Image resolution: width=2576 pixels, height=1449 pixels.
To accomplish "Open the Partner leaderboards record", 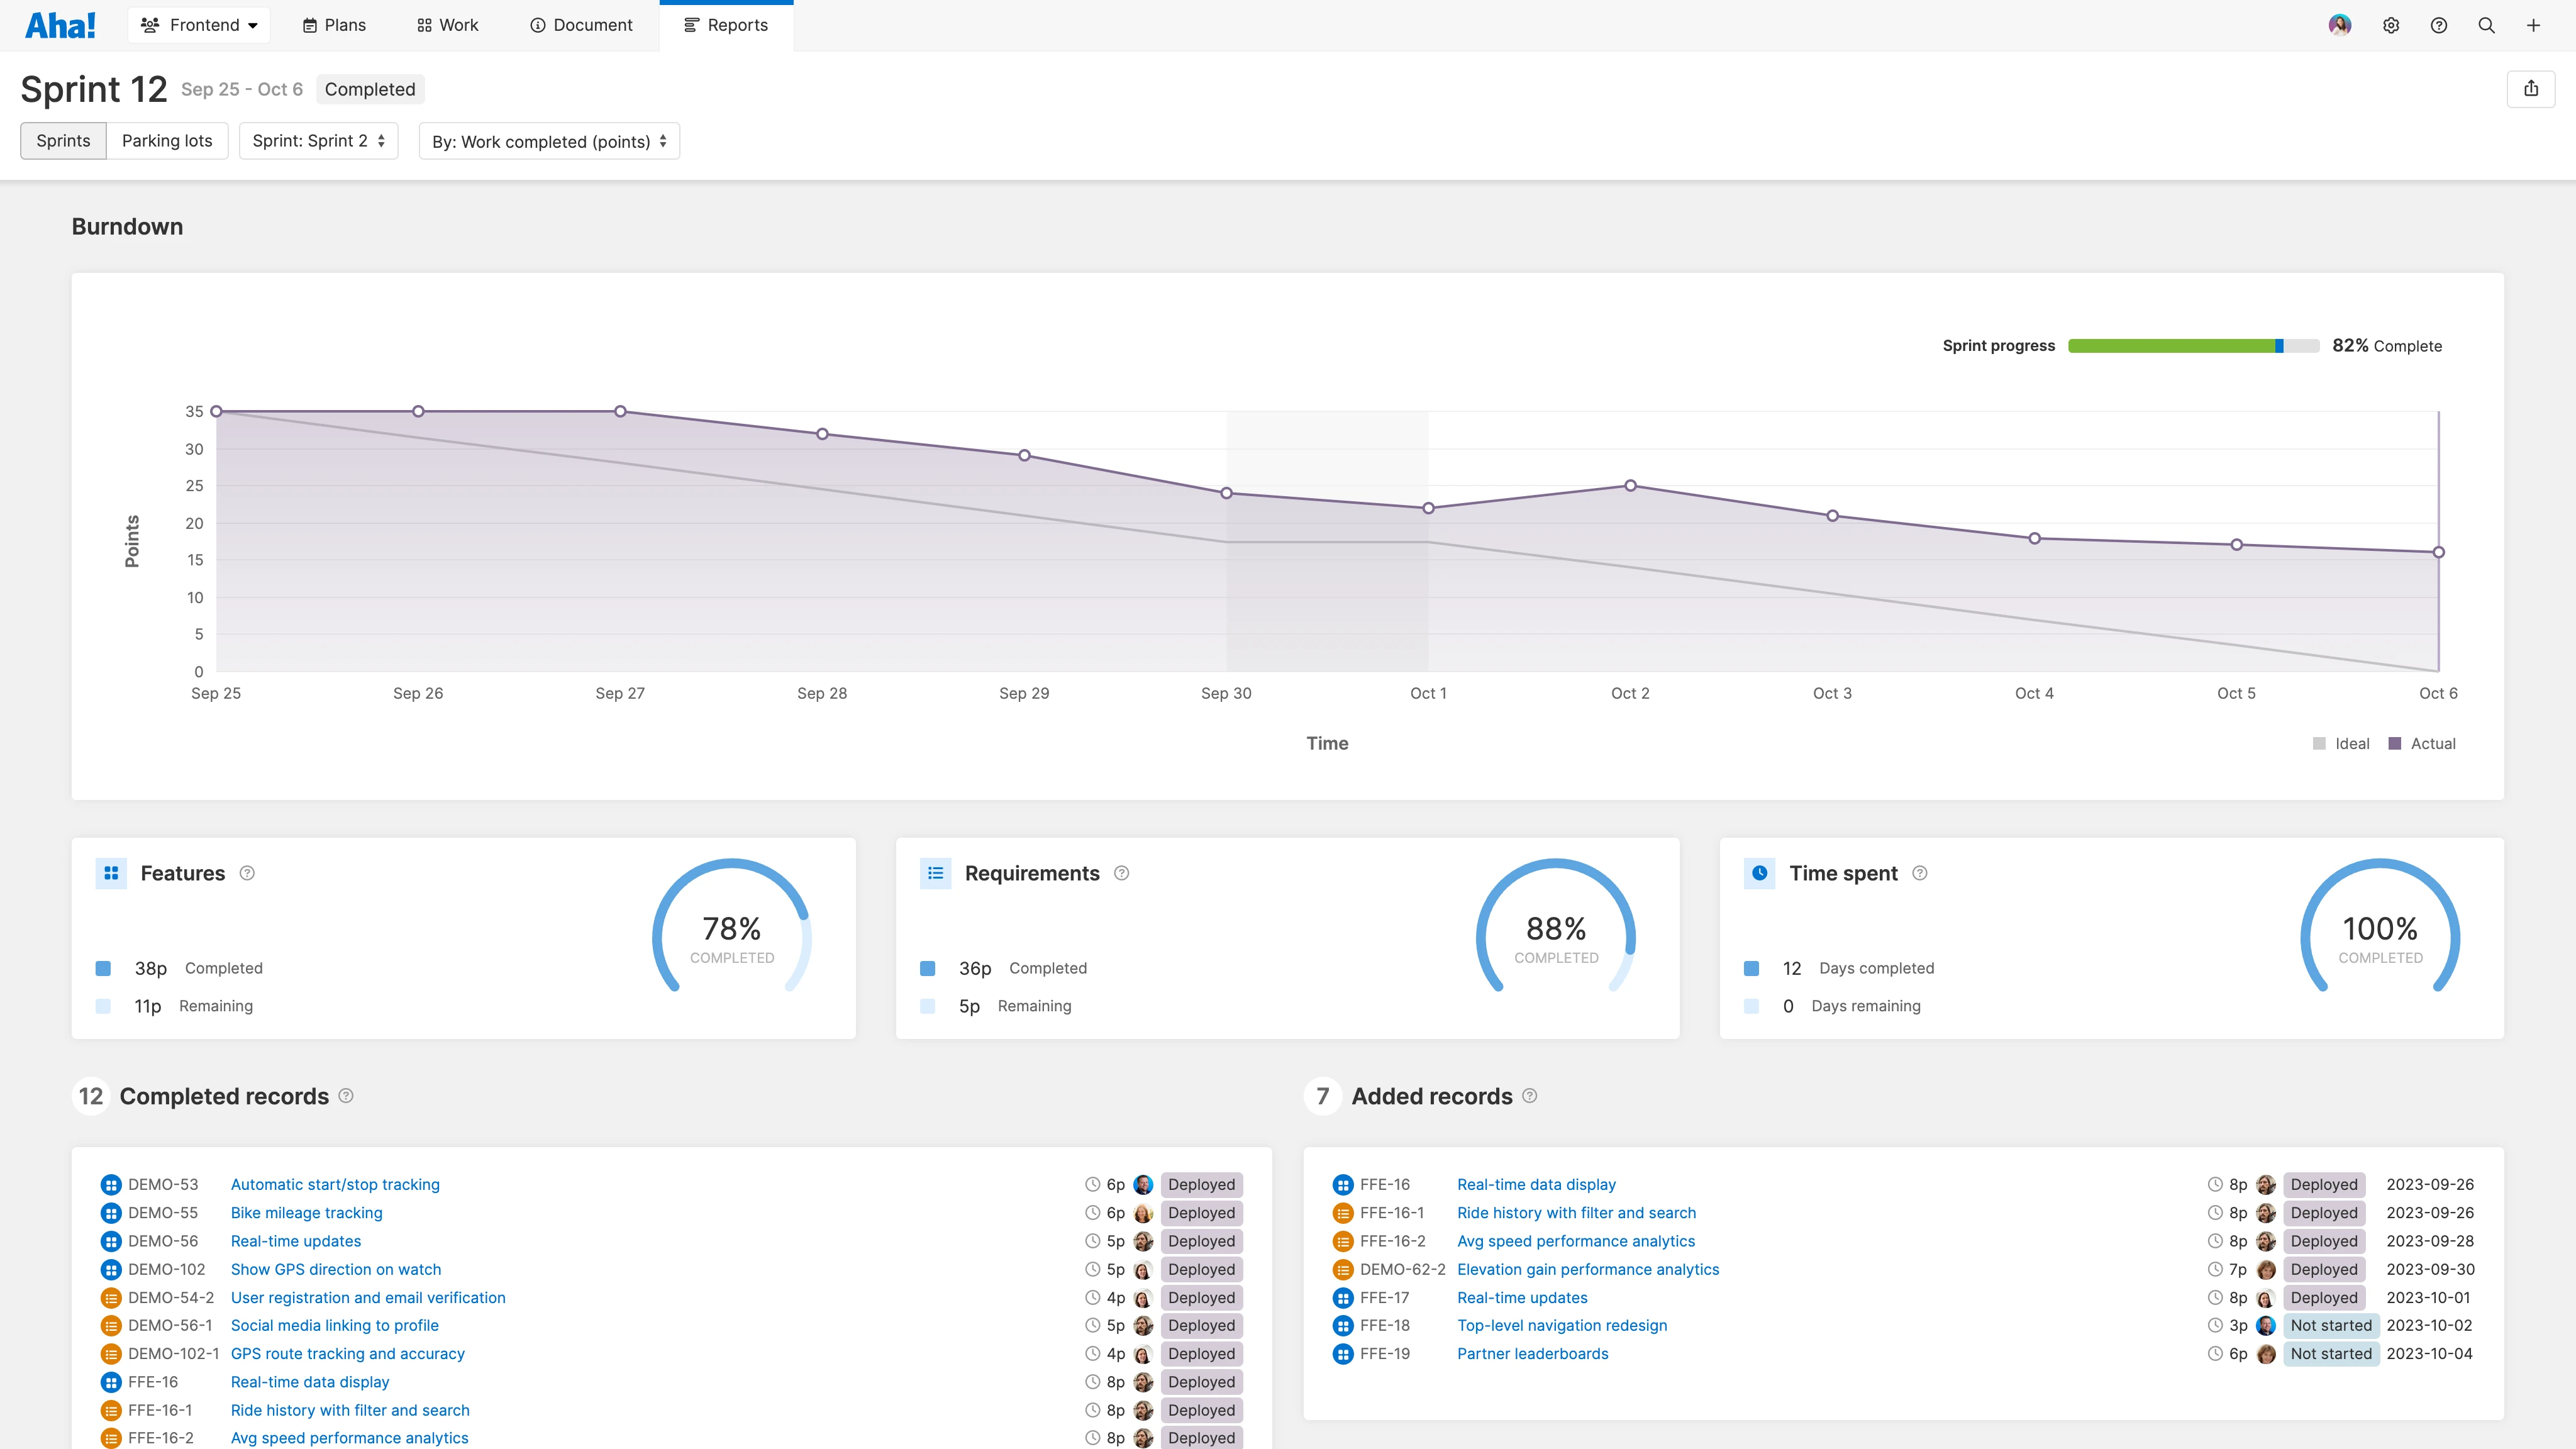I will (1531, 1353).
